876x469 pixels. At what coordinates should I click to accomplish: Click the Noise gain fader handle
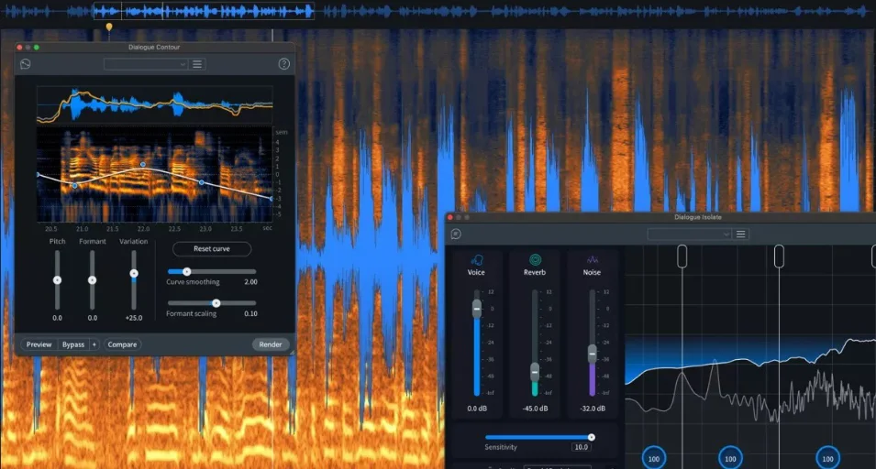pos(593,354)
